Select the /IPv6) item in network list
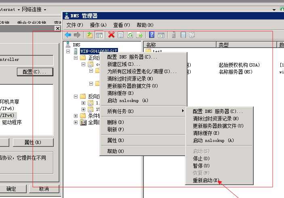The height and width of the screenshot is (198, 284). coord(7,108)
